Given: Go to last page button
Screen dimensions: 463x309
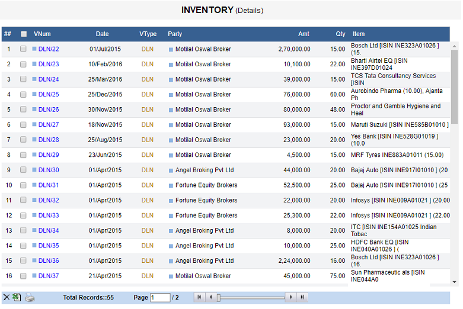Looking at the screenshot, I should 302,297.
